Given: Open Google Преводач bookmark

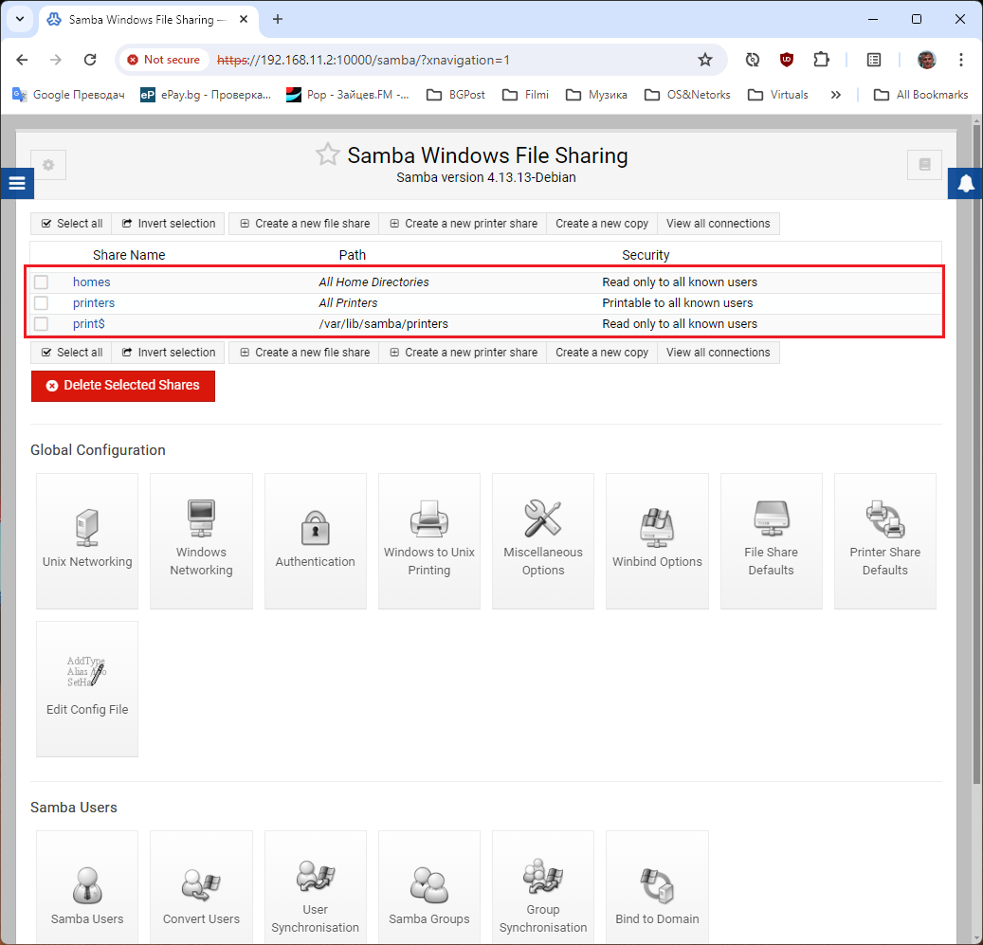Looking at the screenshot, I should (x=69, y=95).
